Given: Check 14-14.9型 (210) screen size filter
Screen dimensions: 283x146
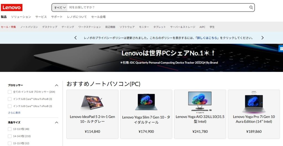Looking at the screenshot, I should coord(10,136).
